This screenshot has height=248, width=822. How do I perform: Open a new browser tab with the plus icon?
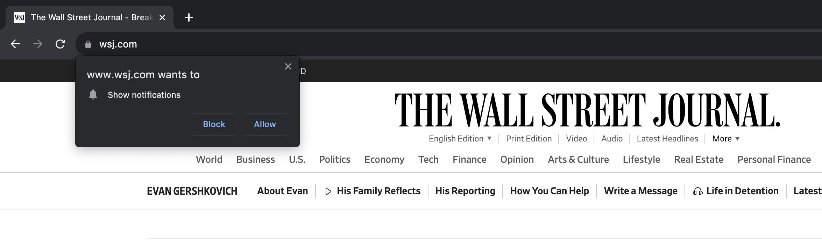tap(189, 17)
